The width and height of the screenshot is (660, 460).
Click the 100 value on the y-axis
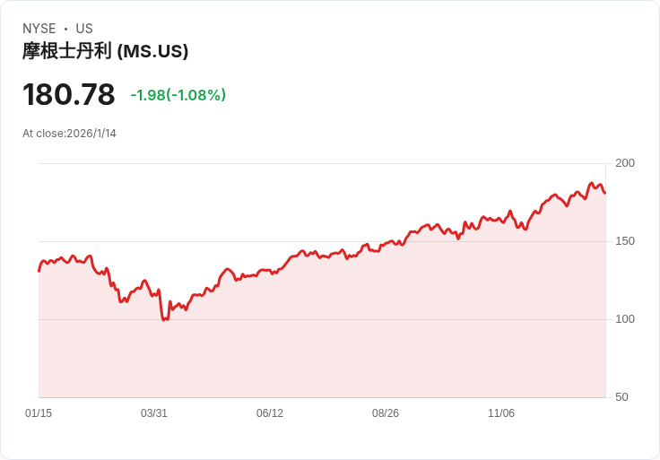point(625,319)
